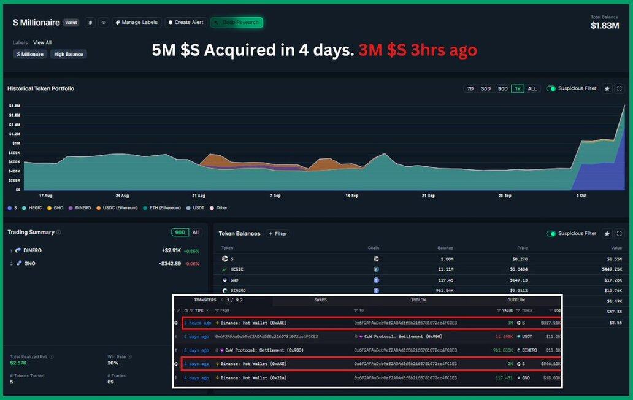Click the star icon in Token Balances panel

tap(607, 234)
